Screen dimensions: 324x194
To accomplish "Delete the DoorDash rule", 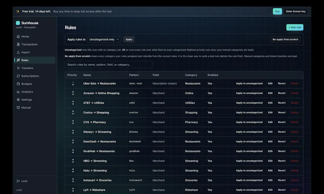I will click(294, 141).
